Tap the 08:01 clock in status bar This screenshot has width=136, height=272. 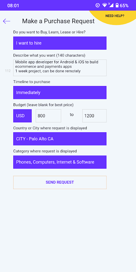(x=13, y=5)
